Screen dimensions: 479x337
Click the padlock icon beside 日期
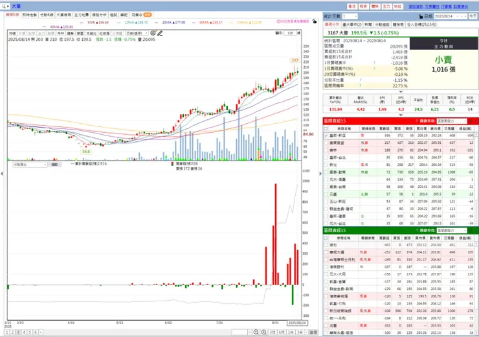(421, 16)
